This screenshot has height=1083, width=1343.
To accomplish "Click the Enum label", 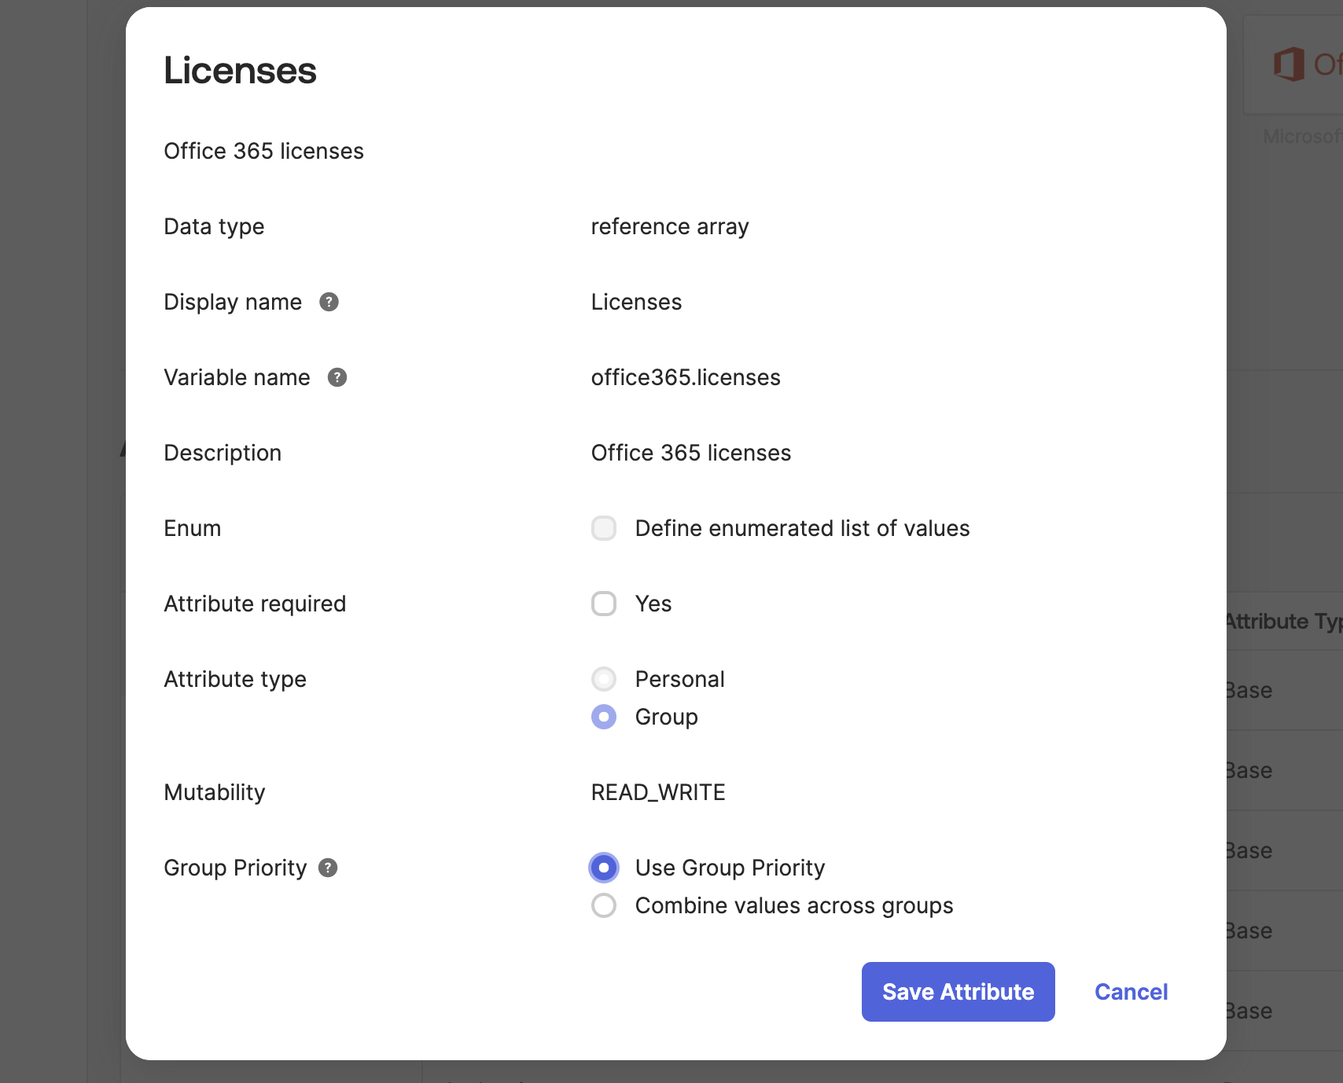I will (x=193, y=528).
